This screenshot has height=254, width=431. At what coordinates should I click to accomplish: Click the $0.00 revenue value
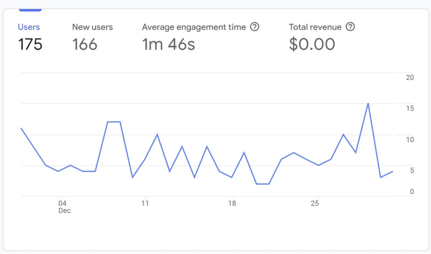(312, 44)
